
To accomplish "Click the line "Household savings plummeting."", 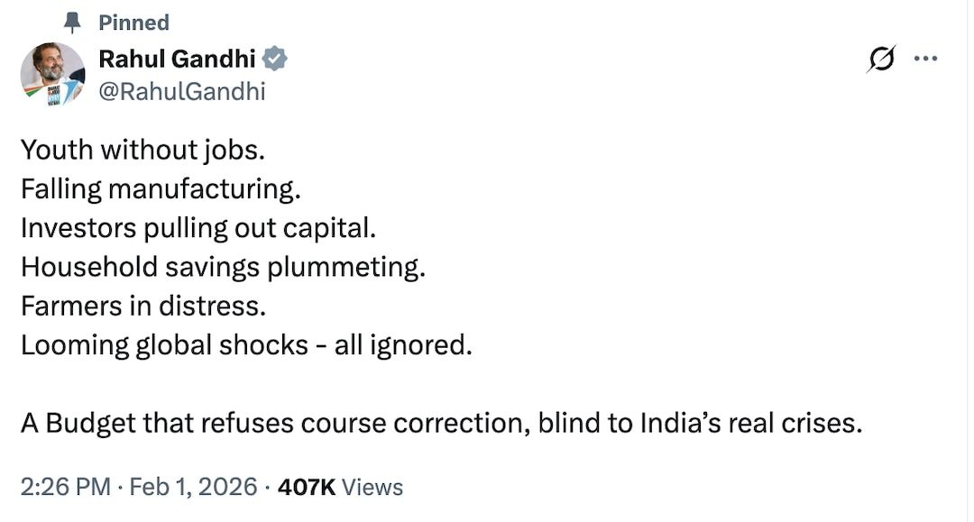I will click(222, 268).
